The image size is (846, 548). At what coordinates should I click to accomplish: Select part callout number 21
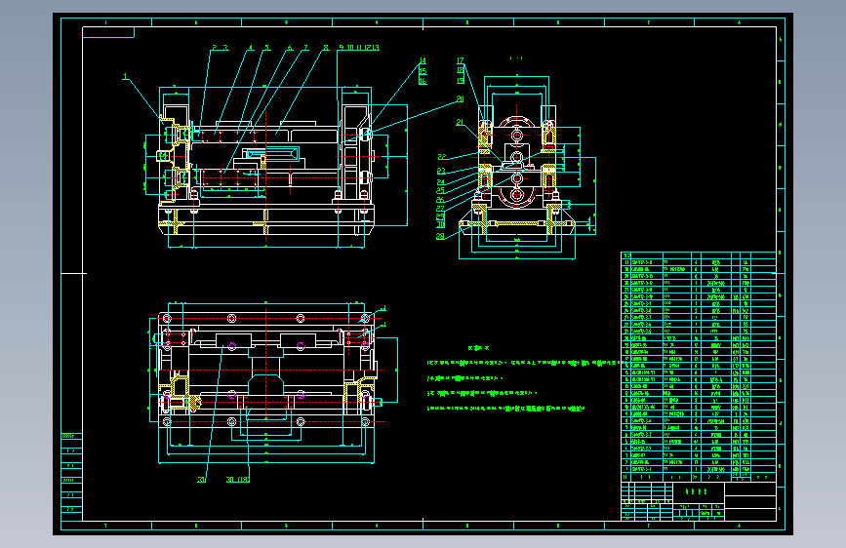pyautogui.click(x=460, y=123)
